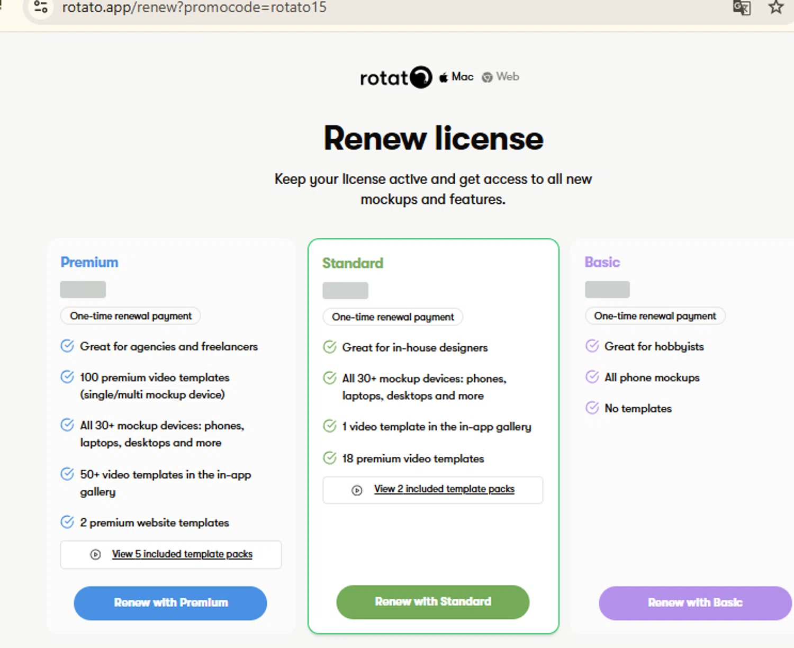Click 'Great for agencies and freelancers' text
Viewport: 794px width, 648px height.
169,347
